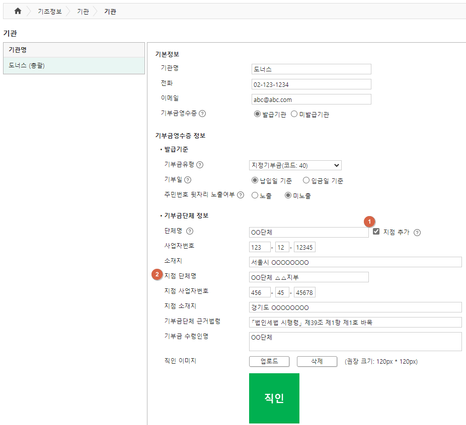
Task: Click help icon next to 지점 추가
Action: pos(417,232)
